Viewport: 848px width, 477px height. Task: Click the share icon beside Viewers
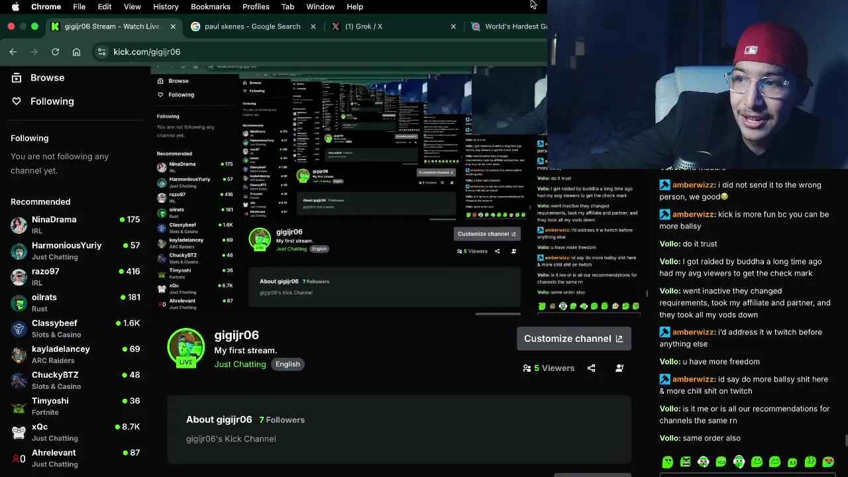[x=591, y=368]
